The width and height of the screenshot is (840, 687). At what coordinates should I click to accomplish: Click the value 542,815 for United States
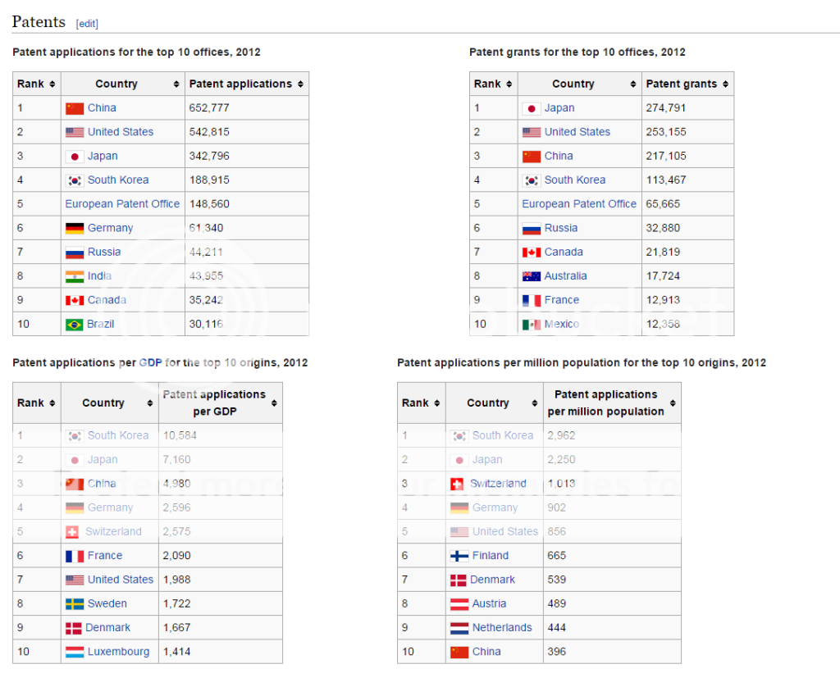pos(209,132)
